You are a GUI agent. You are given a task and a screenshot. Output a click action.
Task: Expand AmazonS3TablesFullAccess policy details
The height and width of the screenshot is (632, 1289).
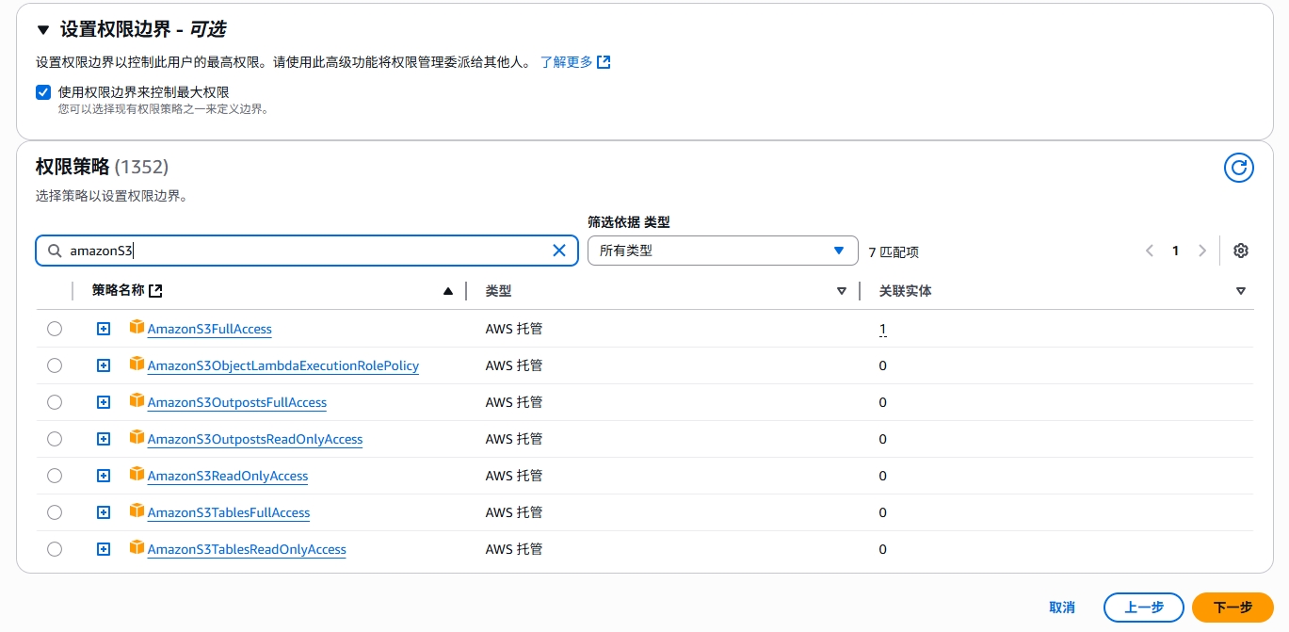(104, 512)
